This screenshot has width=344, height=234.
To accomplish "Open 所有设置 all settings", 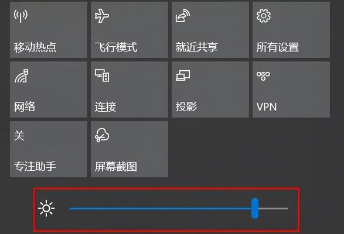I will tap(291, 30).
